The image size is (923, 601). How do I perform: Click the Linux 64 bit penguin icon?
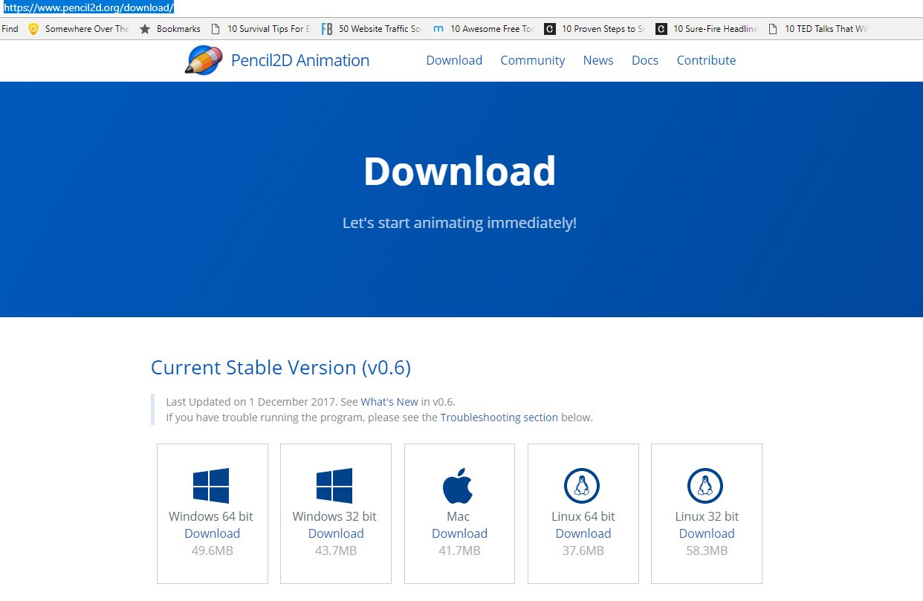click(x=582, y=487)
